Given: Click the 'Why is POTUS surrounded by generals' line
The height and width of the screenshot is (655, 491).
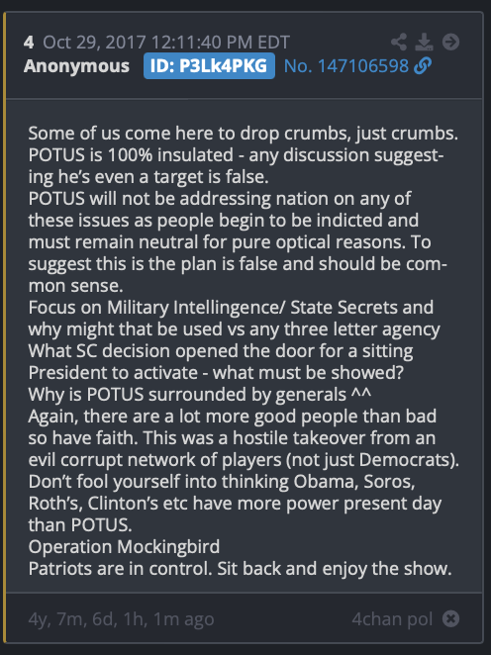Looking at the screenshot, I should click(x=200, y=395).
